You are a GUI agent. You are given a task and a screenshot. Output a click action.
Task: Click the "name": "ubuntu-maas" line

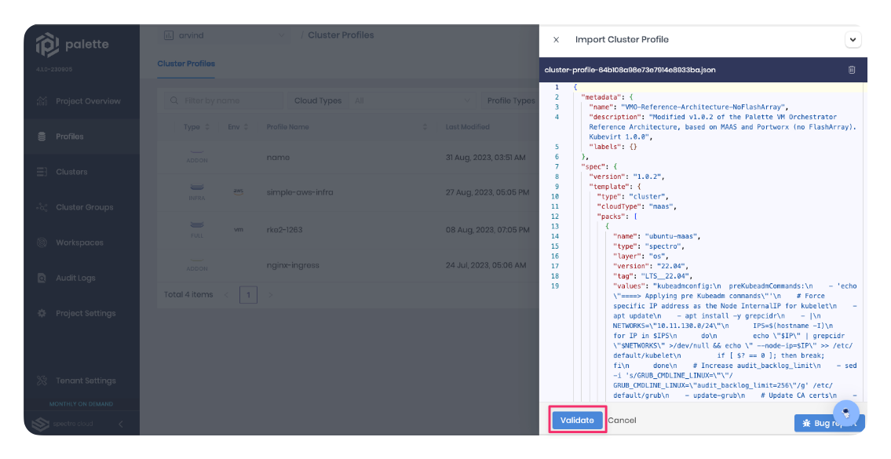coord(657,236)
